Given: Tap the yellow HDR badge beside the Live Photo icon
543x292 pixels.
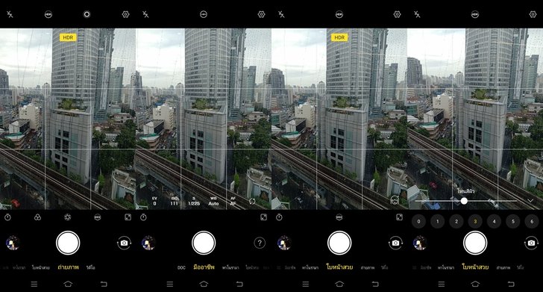Looking at the screenshot, I should pyautogui.click(x=68, y=37).
